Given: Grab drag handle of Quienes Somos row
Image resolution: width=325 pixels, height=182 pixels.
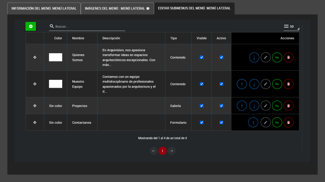Looking at the screenshot, I should tap(35, 57).
